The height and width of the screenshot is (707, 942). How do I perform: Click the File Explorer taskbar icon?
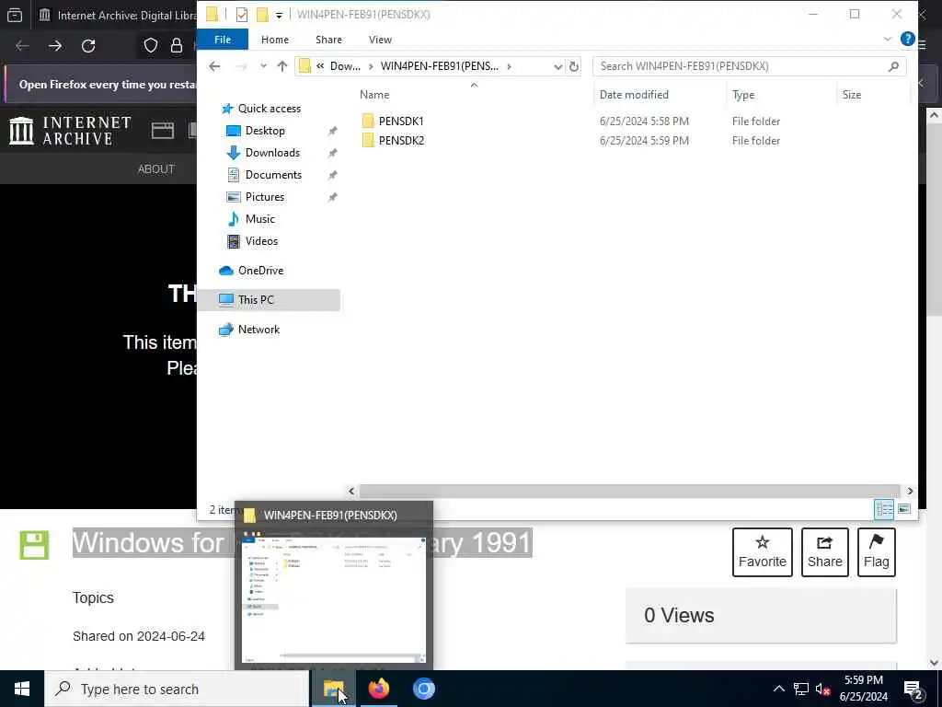333,689
